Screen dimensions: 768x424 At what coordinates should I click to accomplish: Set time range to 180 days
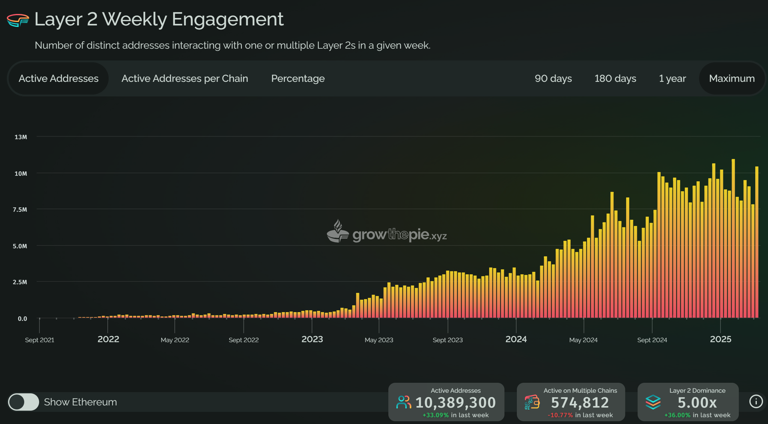pos(615,78)
